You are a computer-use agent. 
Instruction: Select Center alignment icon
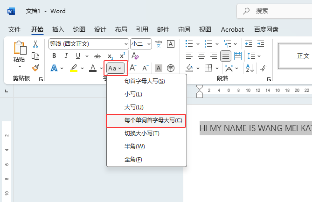(201, 56)
